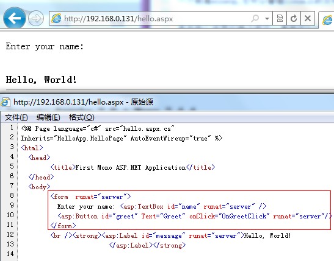The image size is (334, 261).
Task: Click the IE page icon in address bar
Action: [56, 18]
